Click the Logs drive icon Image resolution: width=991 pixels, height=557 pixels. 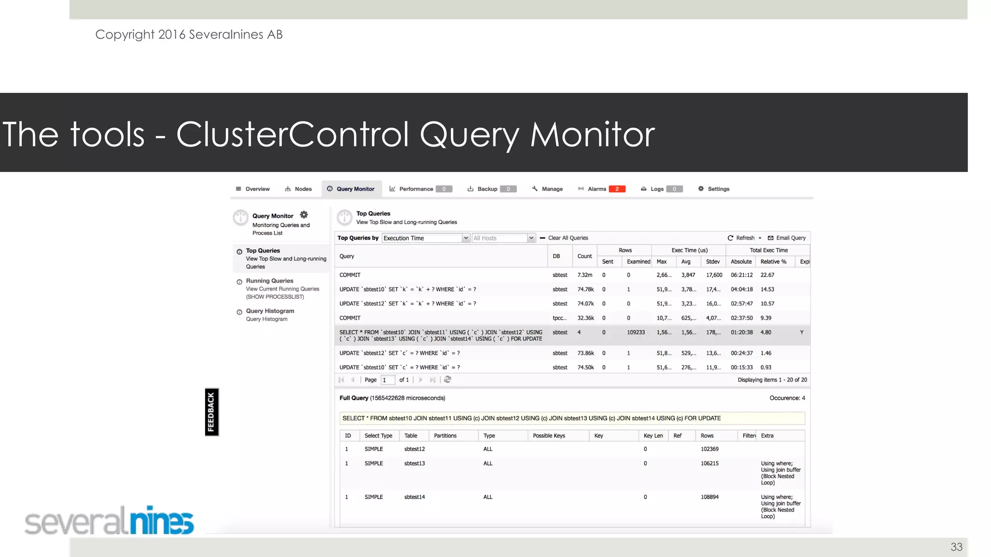click(x=644, y=189)
